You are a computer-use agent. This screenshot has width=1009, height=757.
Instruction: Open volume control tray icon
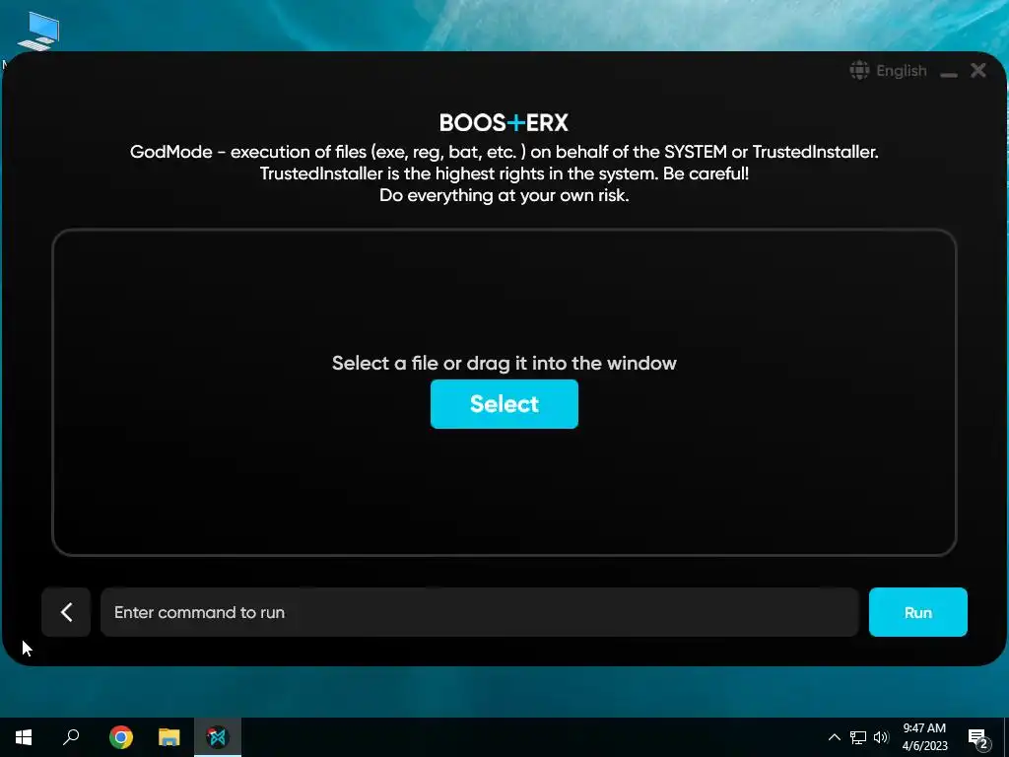(x=881, y=737)
